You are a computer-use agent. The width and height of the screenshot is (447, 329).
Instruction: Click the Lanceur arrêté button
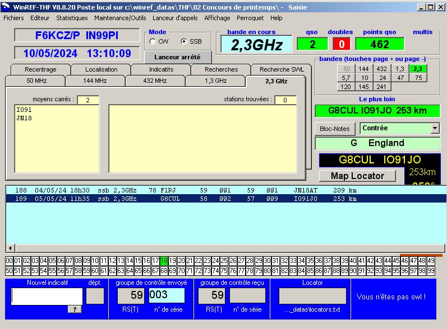click(x=178, y=57)
